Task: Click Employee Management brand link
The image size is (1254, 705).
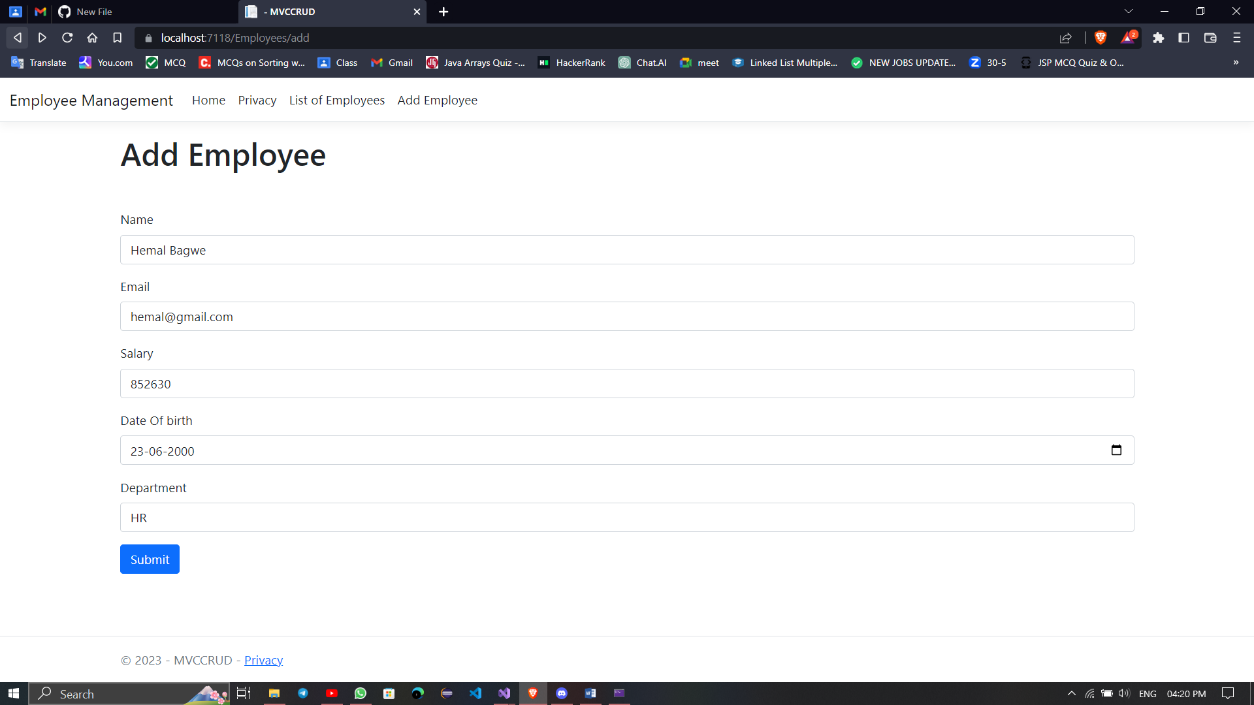Action: pyautogui.click(x=91, y=100)
